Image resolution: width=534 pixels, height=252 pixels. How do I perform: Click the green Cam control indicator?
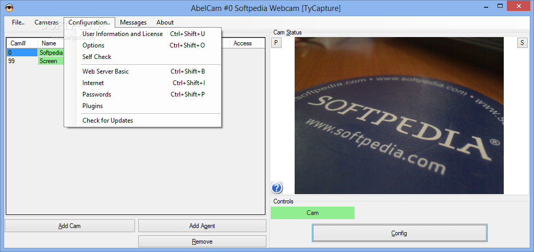pos(313,213)
